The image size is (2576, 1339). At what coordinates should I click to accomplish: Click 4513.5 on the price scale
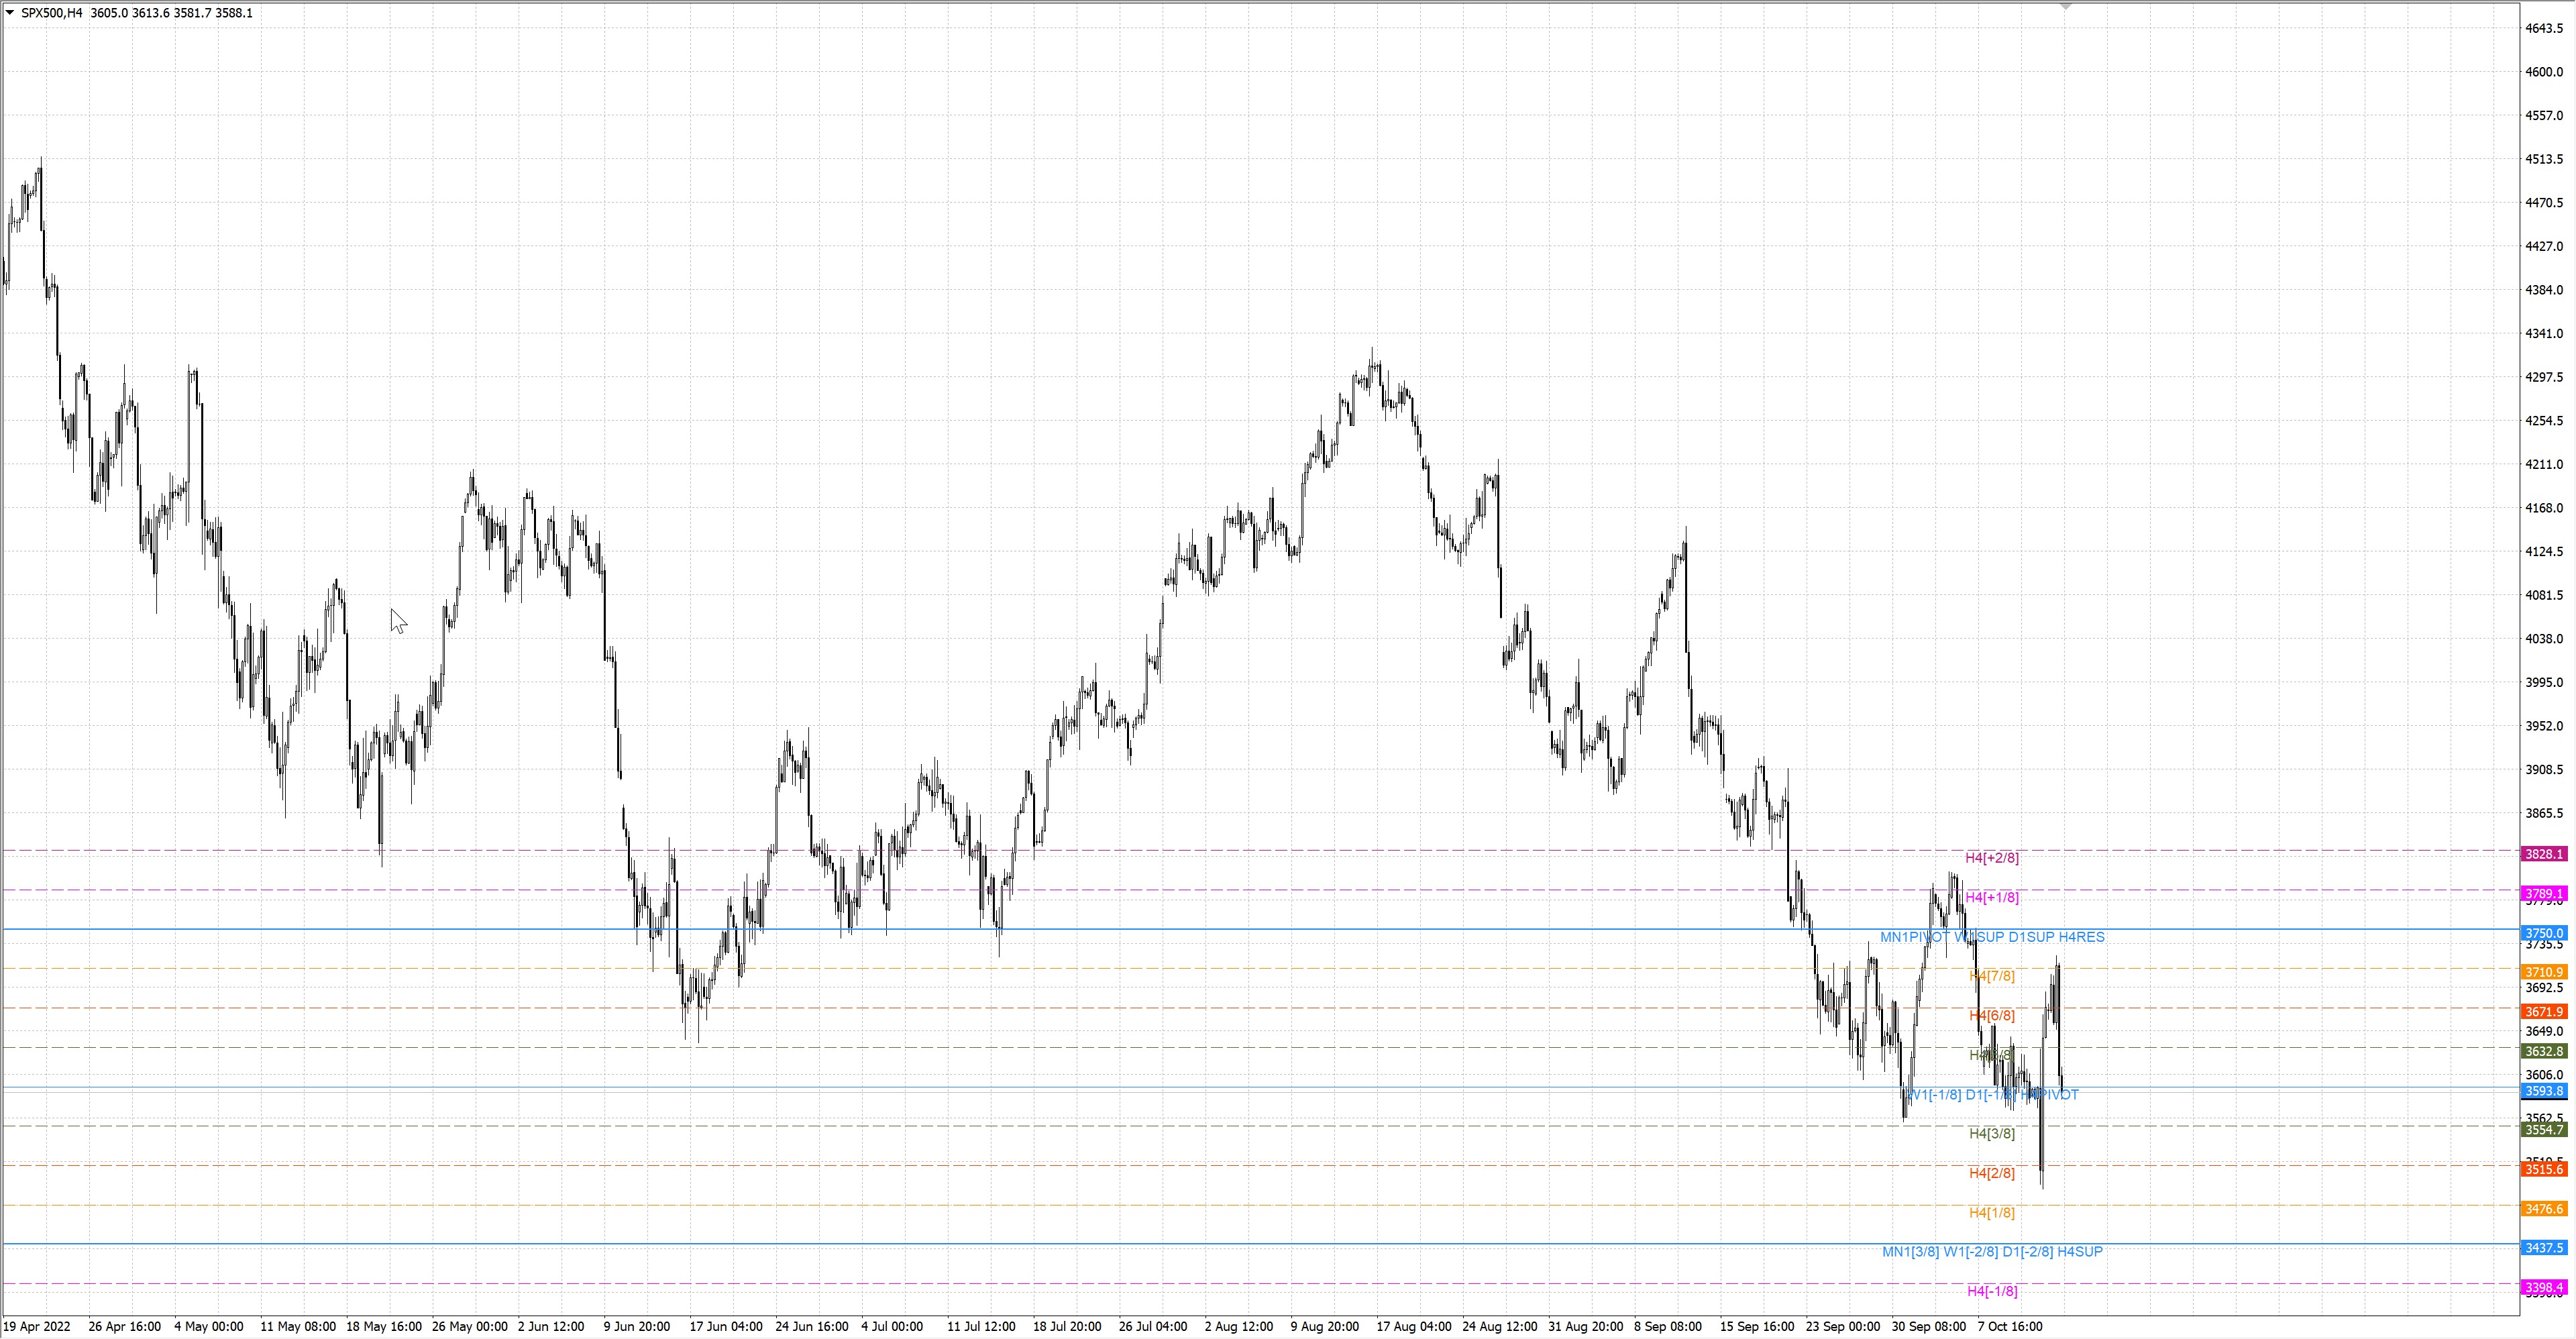[2544, 159]
